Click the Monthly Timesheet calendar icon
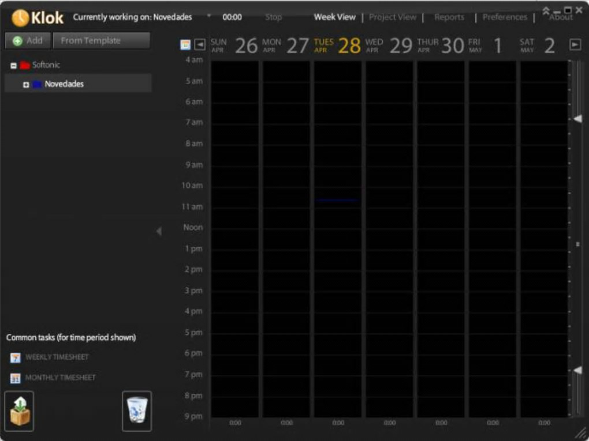Screen dimensions: 589x441 coord(16,378)
